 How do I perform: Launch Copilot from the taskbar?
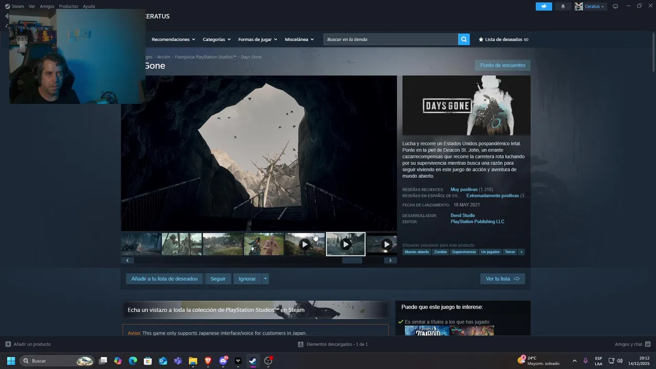click(x=118, y=361)
